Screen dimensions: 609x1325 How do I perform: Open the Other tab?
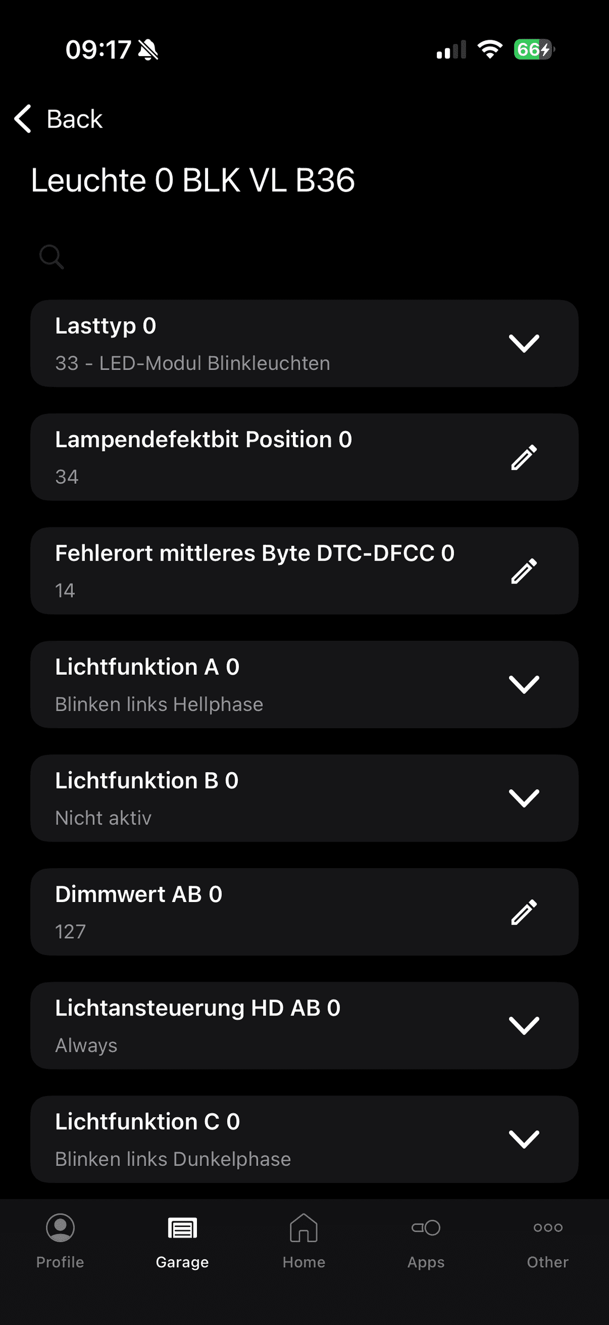[548, 1239]
